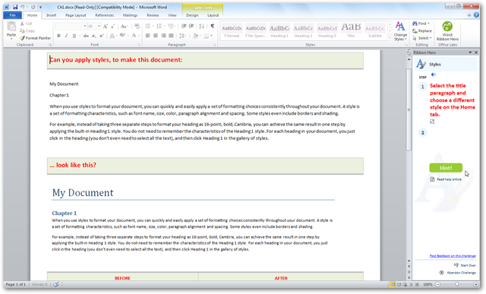This screenshot has height=294, width=486.
Task: Open the Borders dropdown arrow
Action: (211, 36)
